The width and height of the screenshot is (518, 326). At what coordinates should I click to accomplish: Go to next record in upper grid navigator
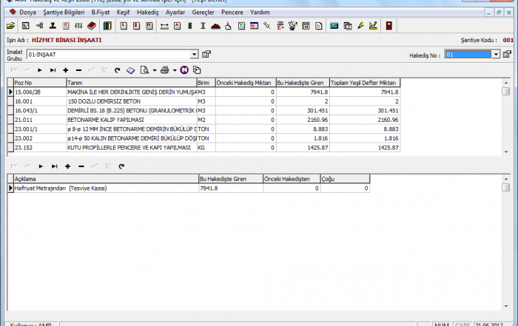click(40, 69)
